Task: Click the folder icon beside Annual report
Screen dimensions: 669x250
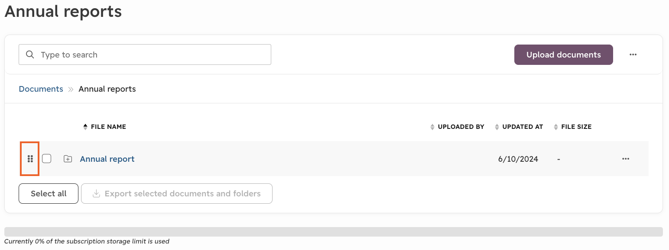Action: tap(68, 159)
